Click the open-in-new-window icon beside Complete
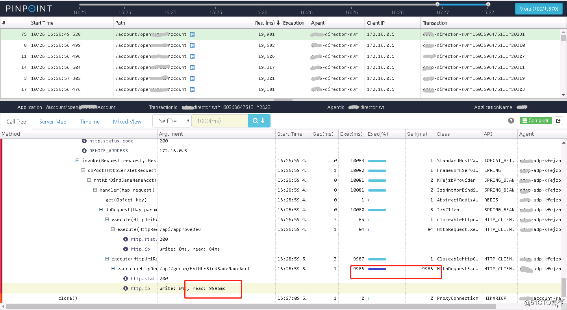 coord(558,121)
